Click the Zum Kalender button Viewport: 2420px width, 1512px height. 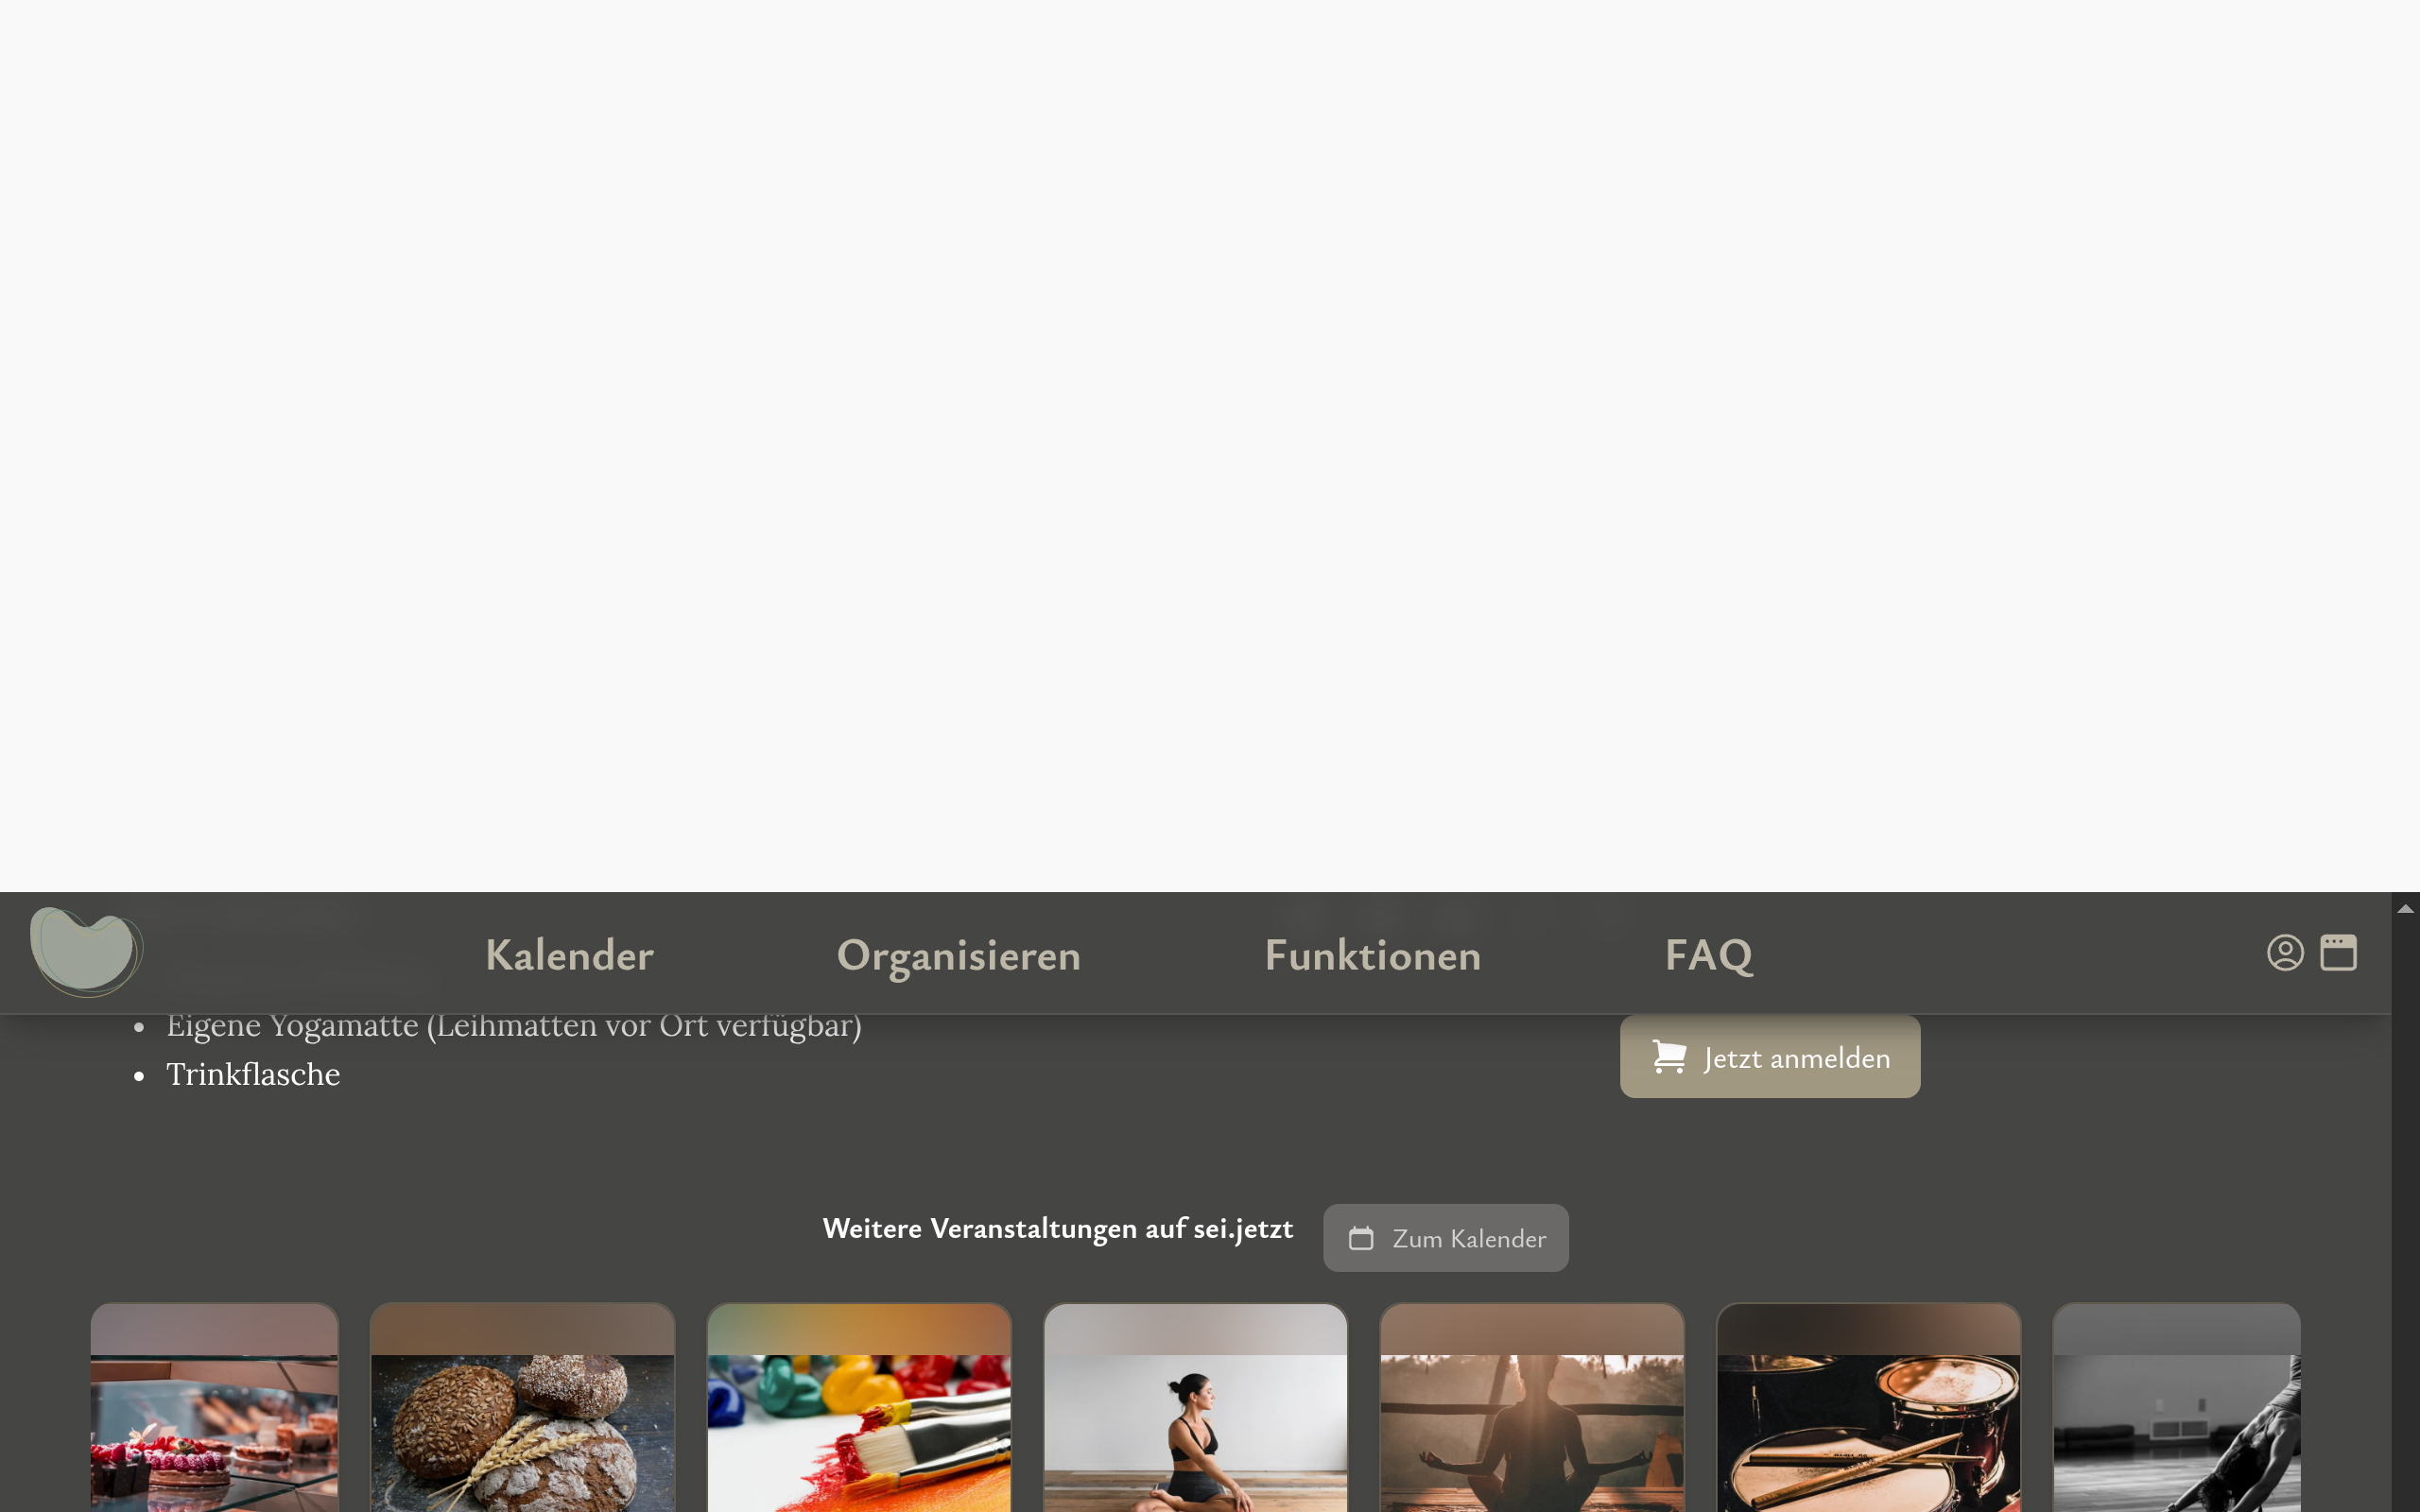[1445, 1238]
